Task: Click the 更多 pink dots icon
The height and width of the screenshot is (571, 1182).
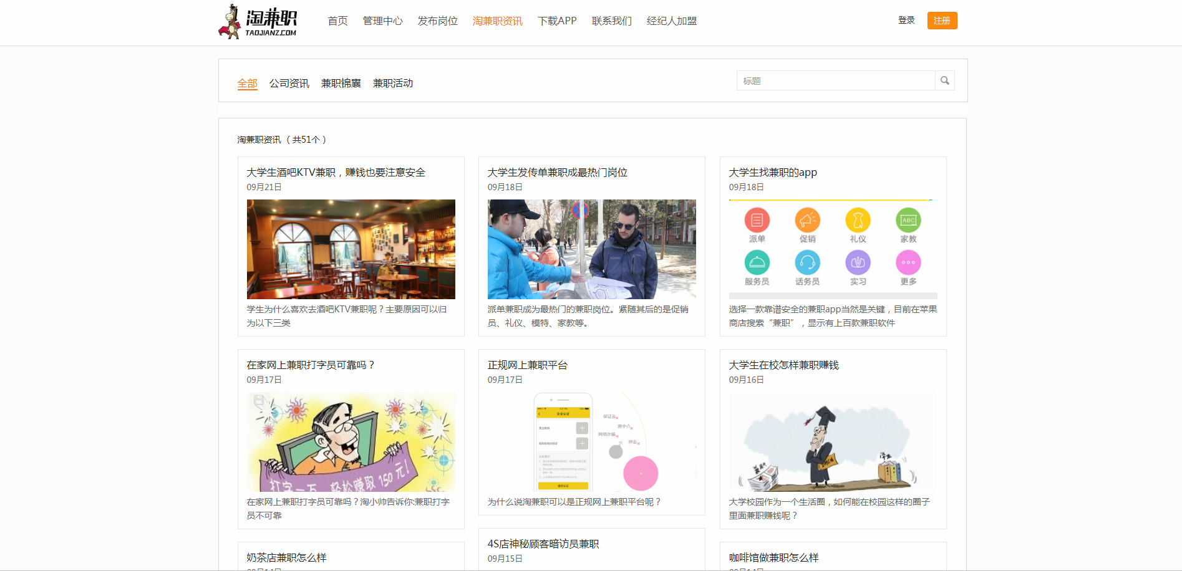Action: (x=908, y=262)
